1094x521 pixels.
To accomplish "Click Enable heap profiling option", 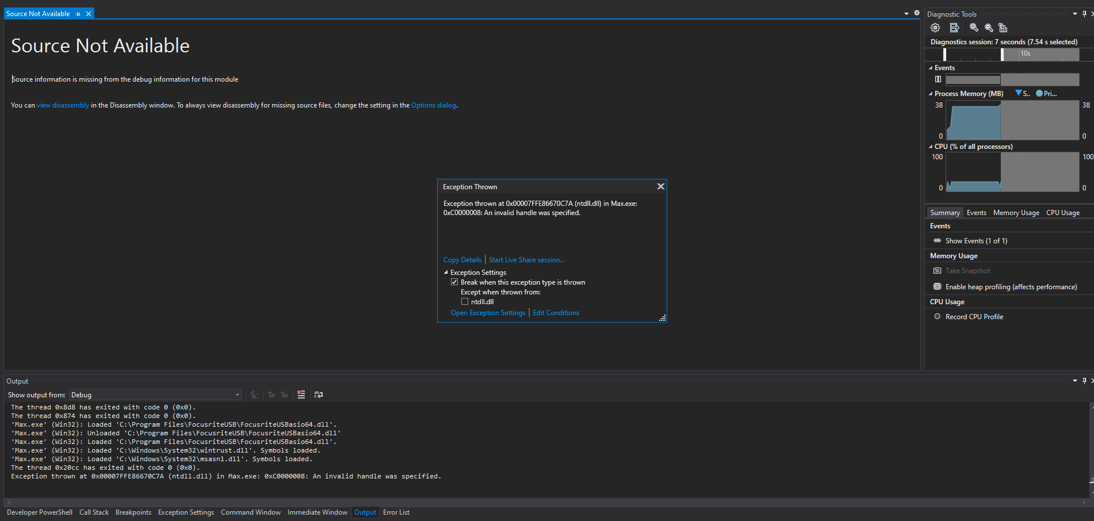I will [x=1011, y=287].
